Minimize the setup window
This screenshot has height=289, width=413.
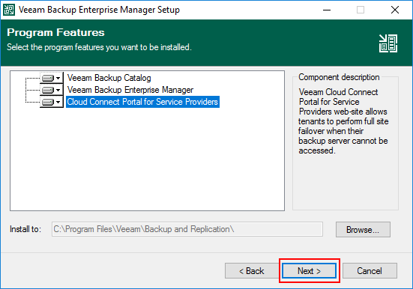(327, 10)
